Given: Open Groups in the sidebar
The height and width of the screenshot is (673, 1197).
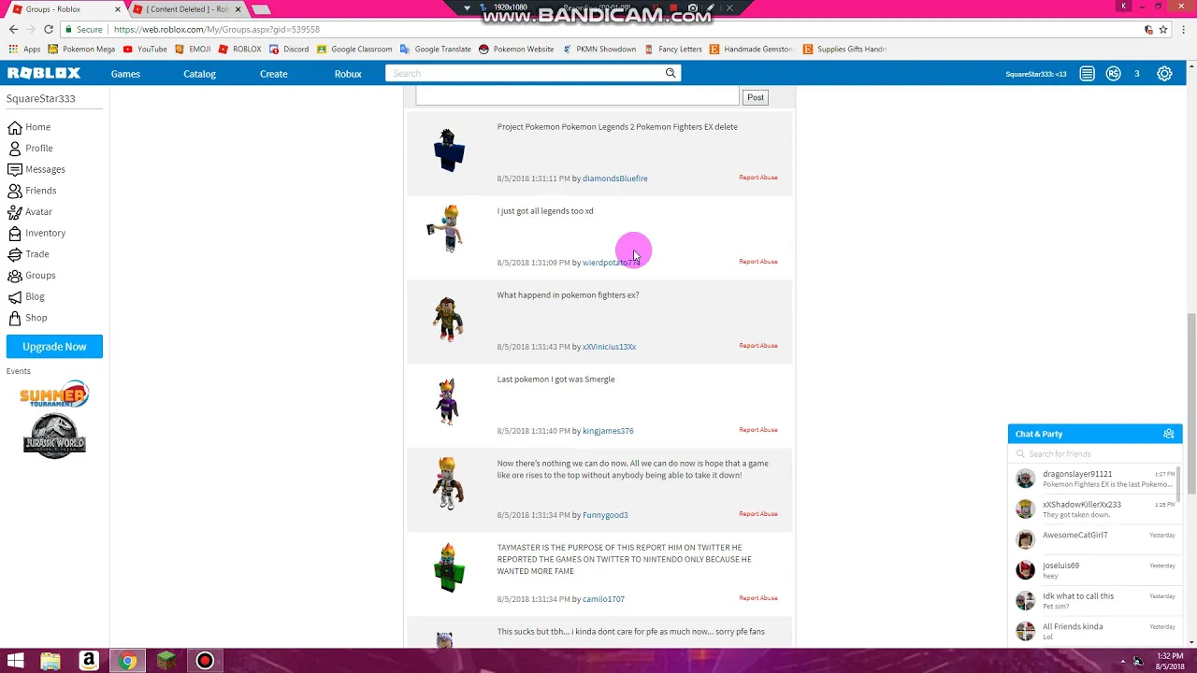Looking at the screenshot, I should pos(32,276).
